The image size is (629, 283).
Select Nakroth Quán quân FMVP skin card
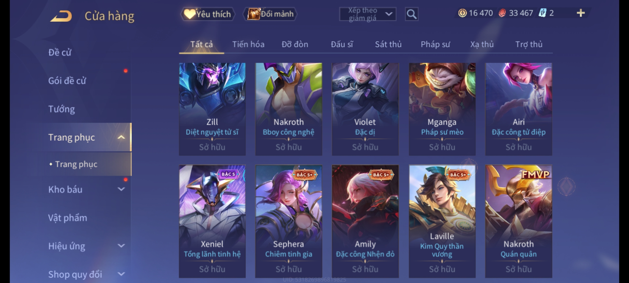pyautogui.click(x=519, y=221)
